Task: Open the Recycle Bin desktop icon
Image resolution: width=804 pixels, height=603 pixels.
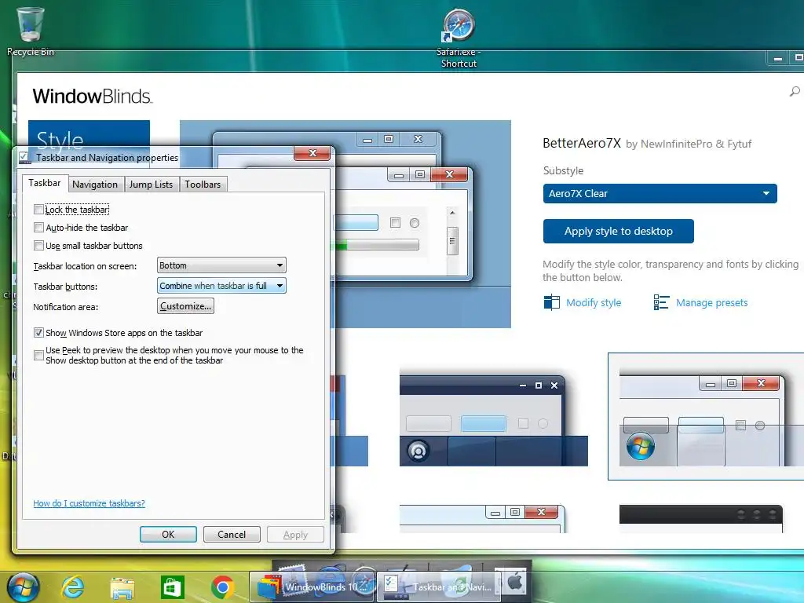Action: [x=31, y=31]
